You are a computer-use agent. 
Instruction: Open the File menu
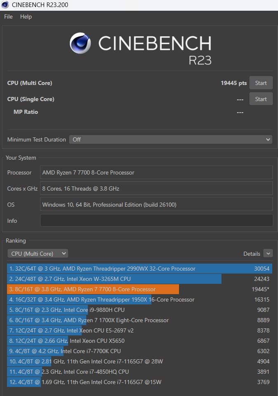coord(8,16)
